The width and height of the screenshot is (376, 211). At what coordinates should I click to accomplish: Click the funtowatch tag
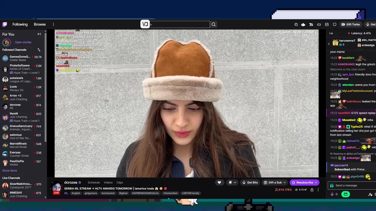[108, 193]
